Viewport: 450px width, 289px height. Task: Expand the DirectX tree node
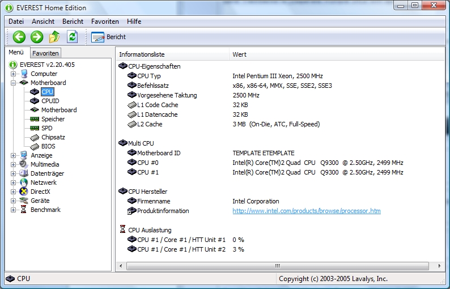tap(13, 192)
